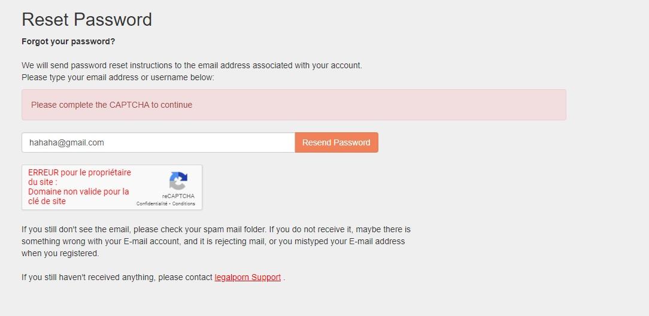Image resolution: width=649 pixels, height=316 pixels.
Task: Click the 'Domaine non valide pour la' line
Action: coord(78,192)
